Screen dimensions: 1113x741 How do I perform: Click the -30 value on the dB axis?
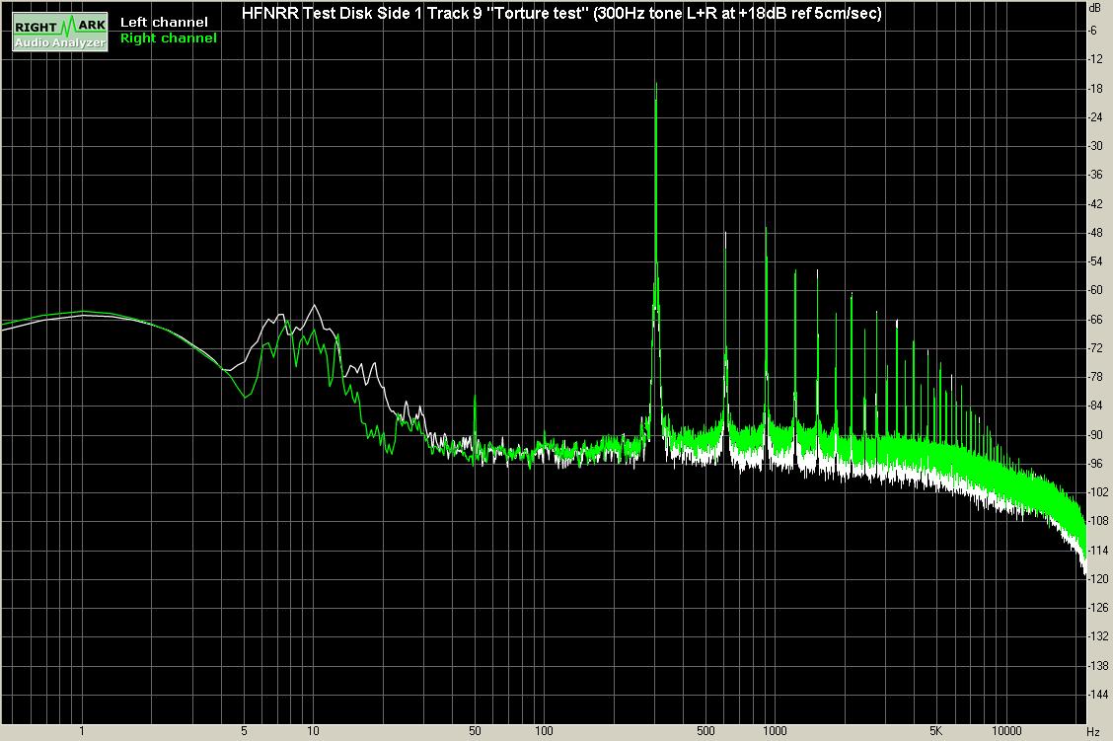[x=1096, y=146]
